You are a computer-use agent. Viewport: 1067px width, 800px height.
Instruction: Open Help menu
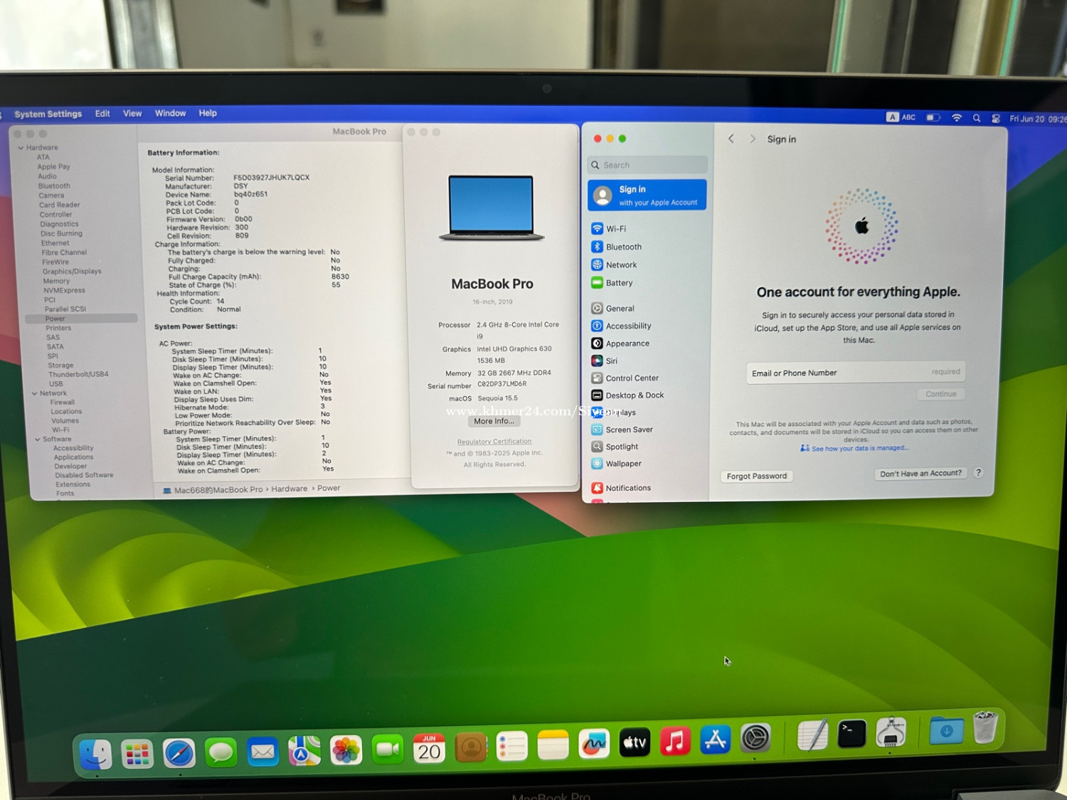tap(208, 113)
